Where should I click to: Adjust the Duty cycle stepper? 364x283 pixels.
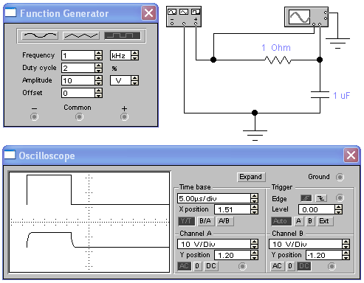tap(98, 68)
